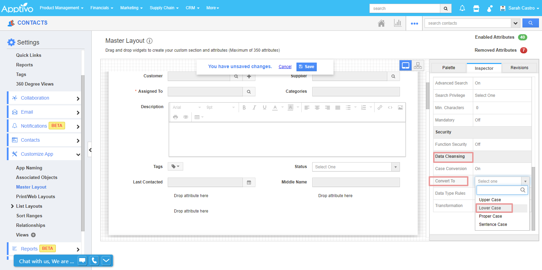Screen dimensions: 542x270
Task: Click the print icon in editor
Action: [175, 117]
